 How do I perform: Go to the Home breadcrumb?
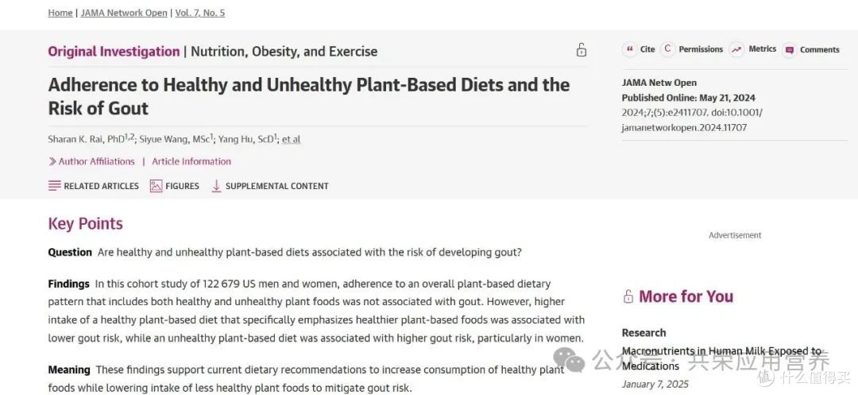click(60, 13)
